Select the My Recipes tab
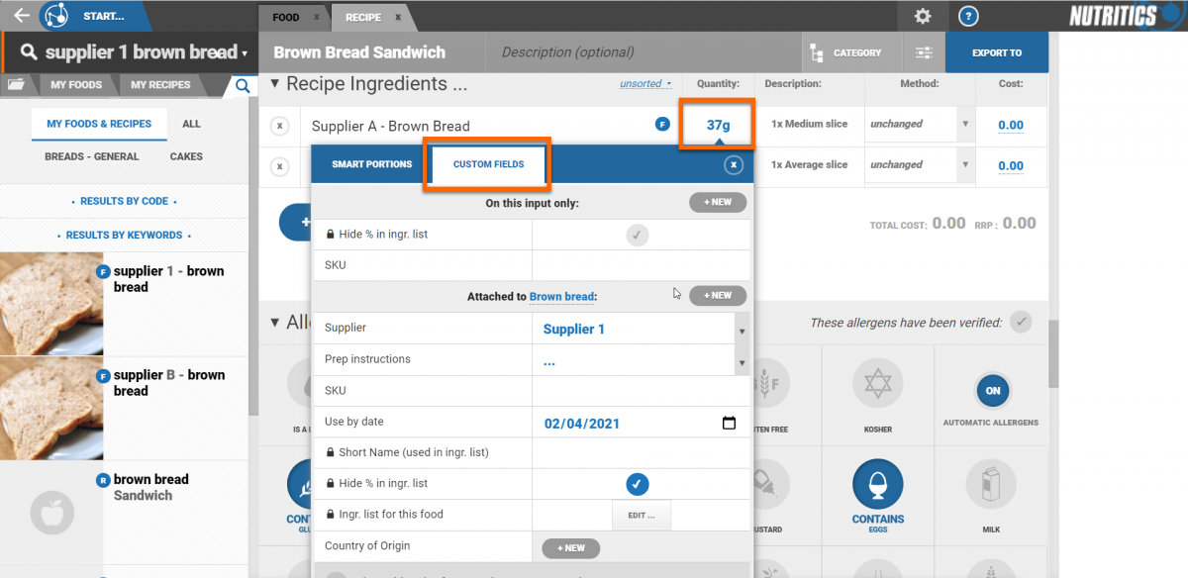The image size is (1188, 578). click(160, 85)
